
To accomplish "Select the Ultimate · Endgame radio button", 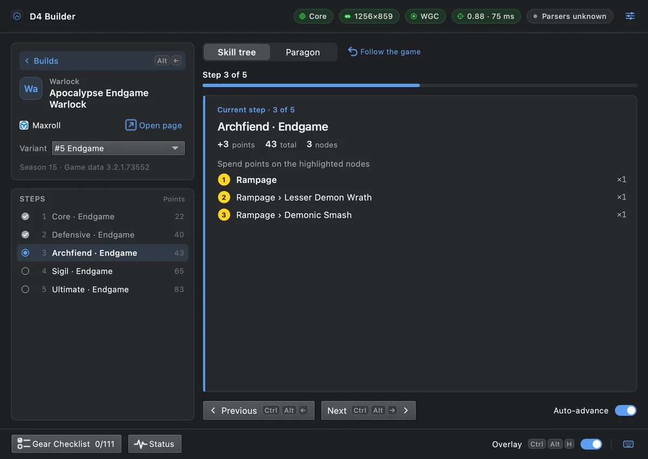I will pos(25,289).
